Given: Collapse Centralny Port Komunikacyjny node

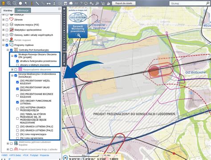Looking at the screenshot, I should (8, 50).
